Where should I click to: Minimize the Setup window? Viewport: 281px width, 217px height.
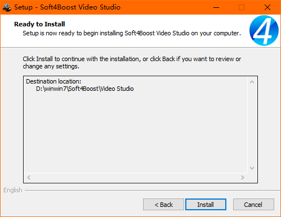(216, 7)
